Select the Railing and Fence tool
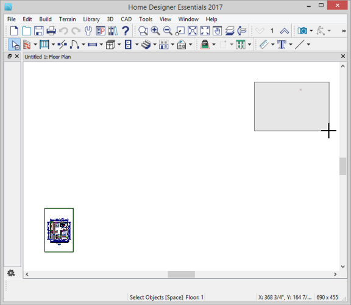 (x=44, y=45)
